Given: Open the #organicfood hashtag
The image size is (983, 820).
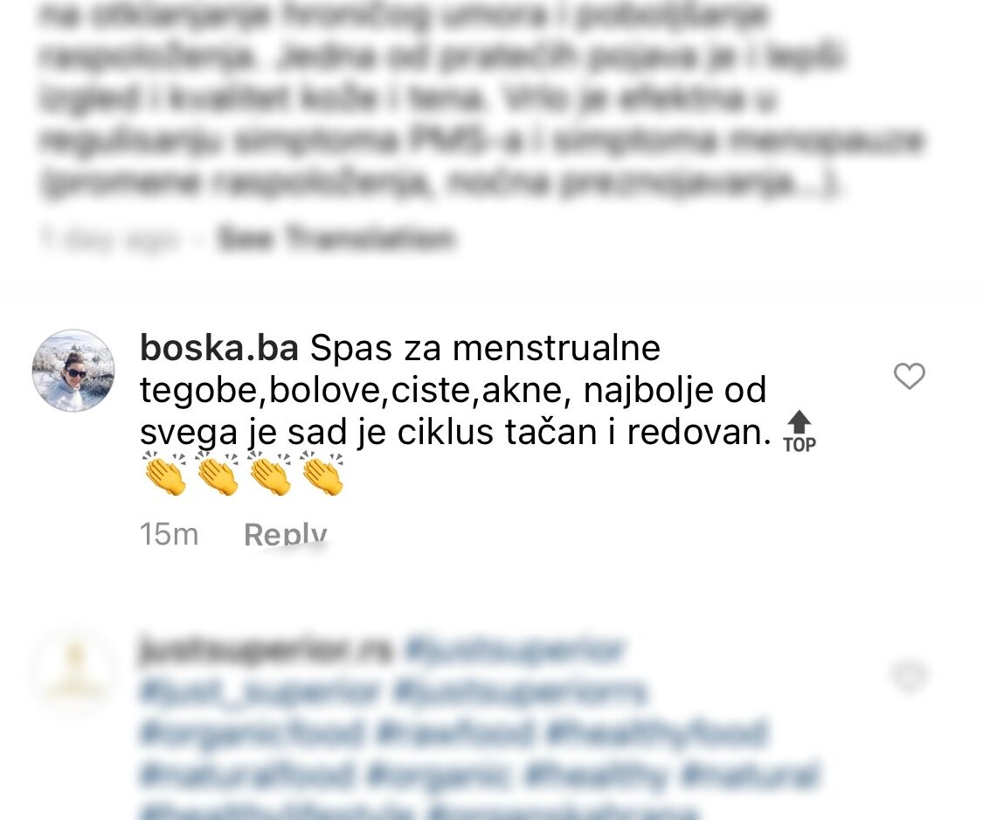Looking at the screenshot, I should coord(252,733).
